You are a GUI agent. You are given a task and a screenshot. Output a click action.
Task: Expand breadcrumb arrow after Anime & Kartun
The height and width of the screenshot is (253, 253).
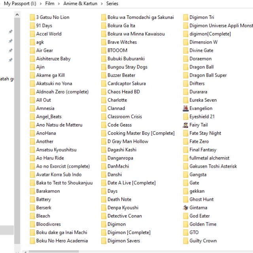tap(102, 4)
